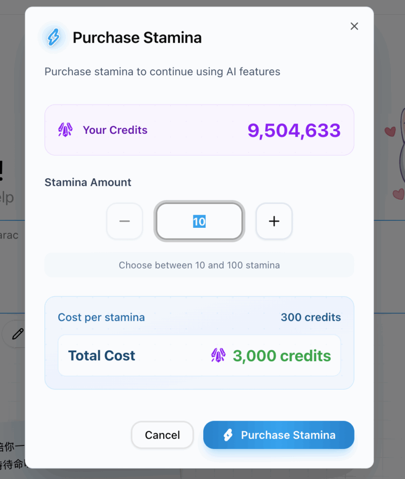Decrease stamina amount with minus button
405x479 pixels.
tap(124, 221)
